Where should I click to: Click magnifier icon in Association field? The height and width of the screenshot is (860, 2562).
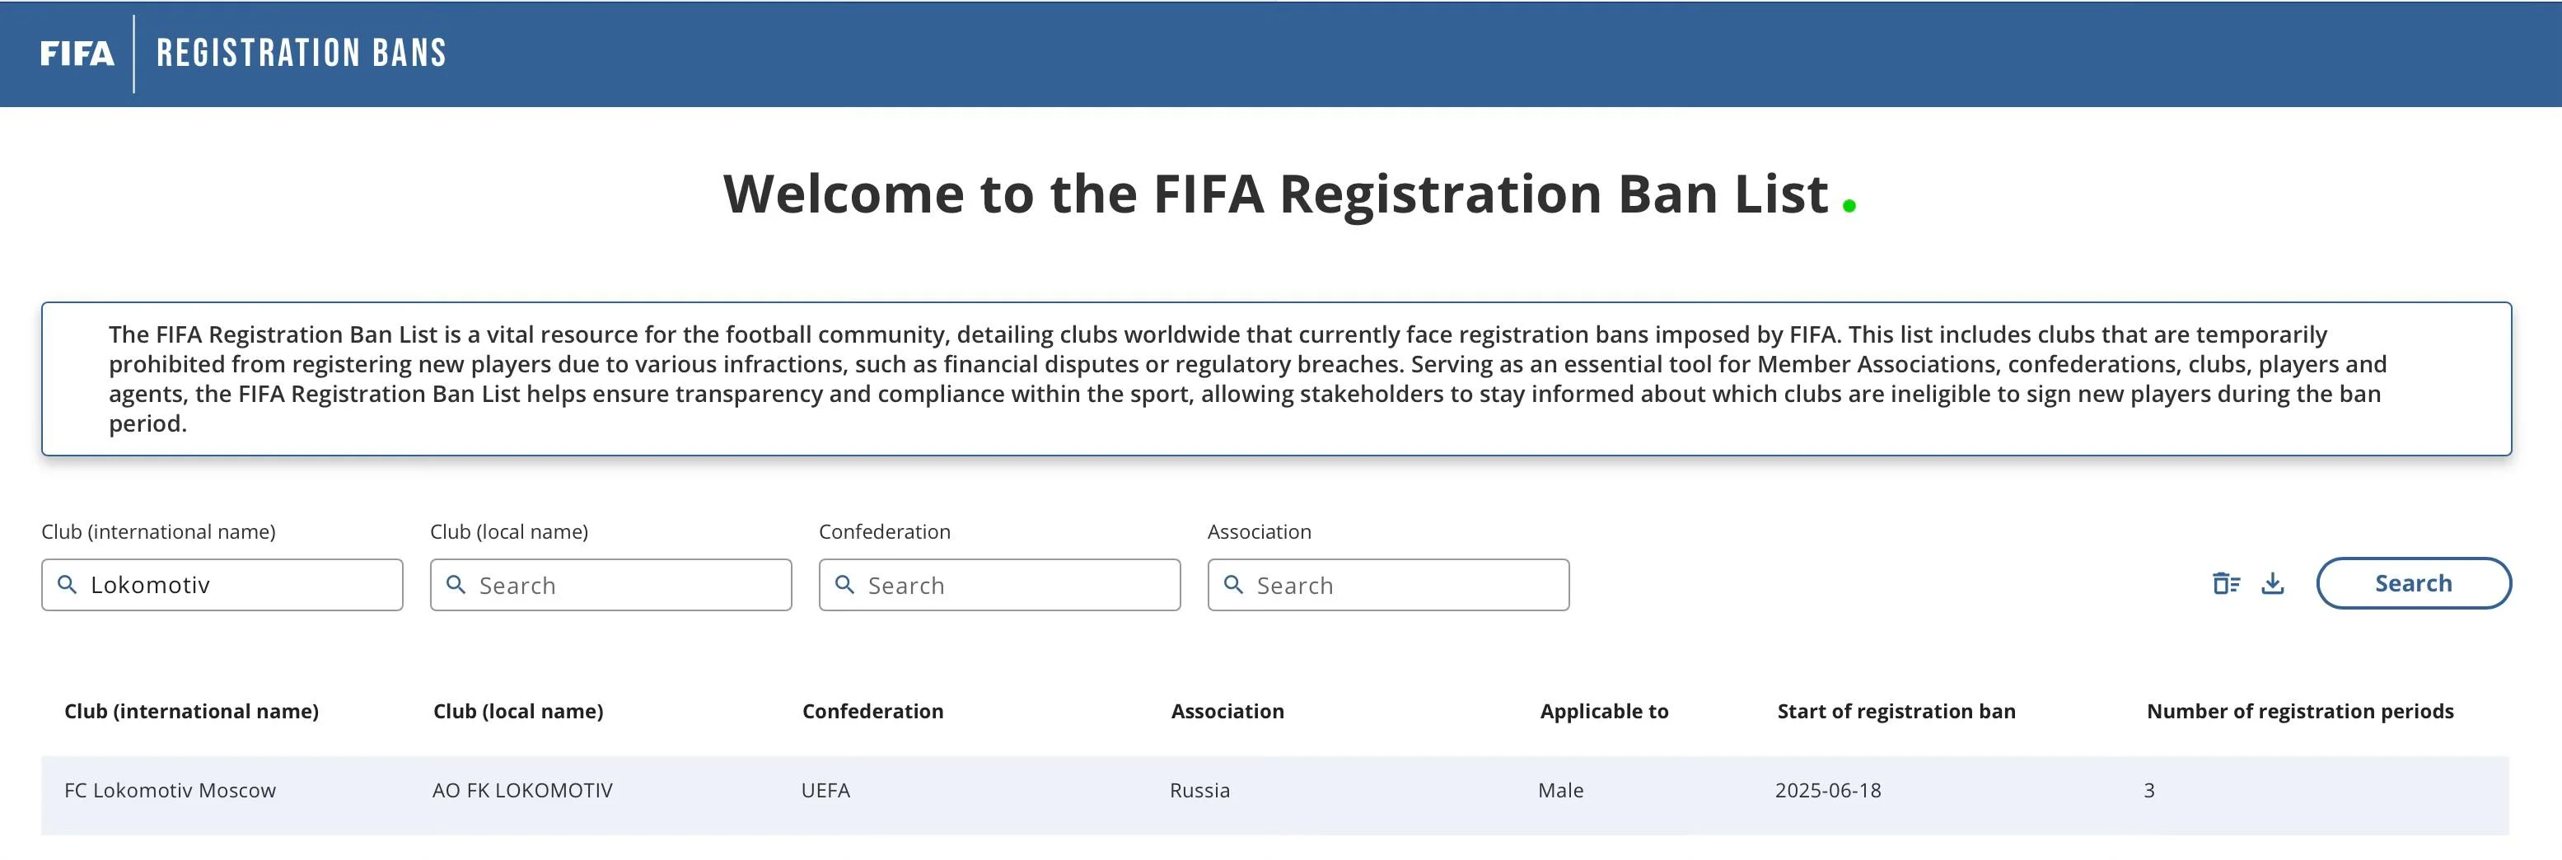(1234, 585)
